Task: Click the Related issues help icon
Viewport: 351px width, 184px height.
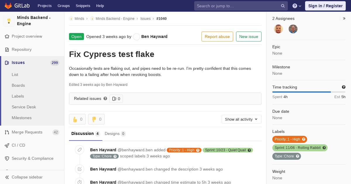Action: [105, 98]
